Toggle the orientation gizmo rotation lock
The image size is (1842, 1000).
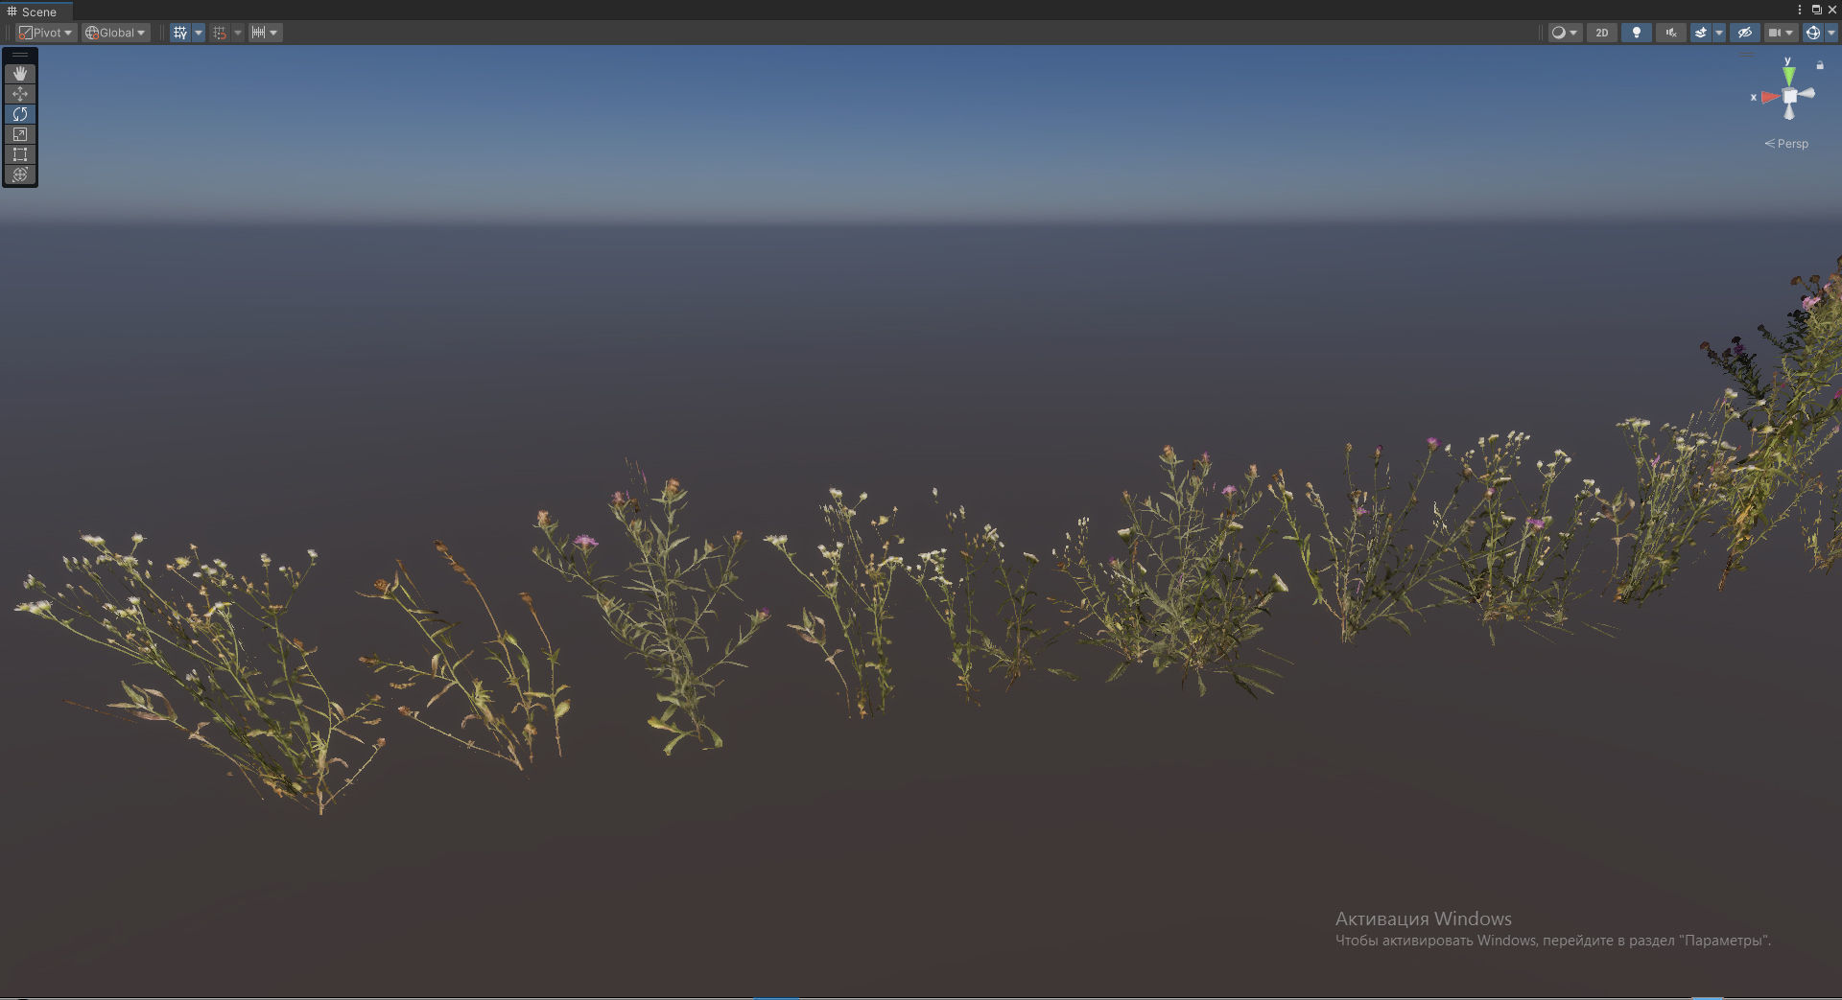point(1820,65)
